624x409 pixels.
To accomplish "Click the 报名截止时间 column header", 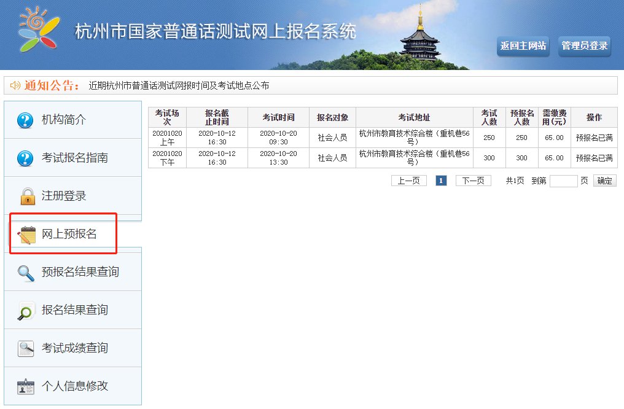I will coord(217,117).
